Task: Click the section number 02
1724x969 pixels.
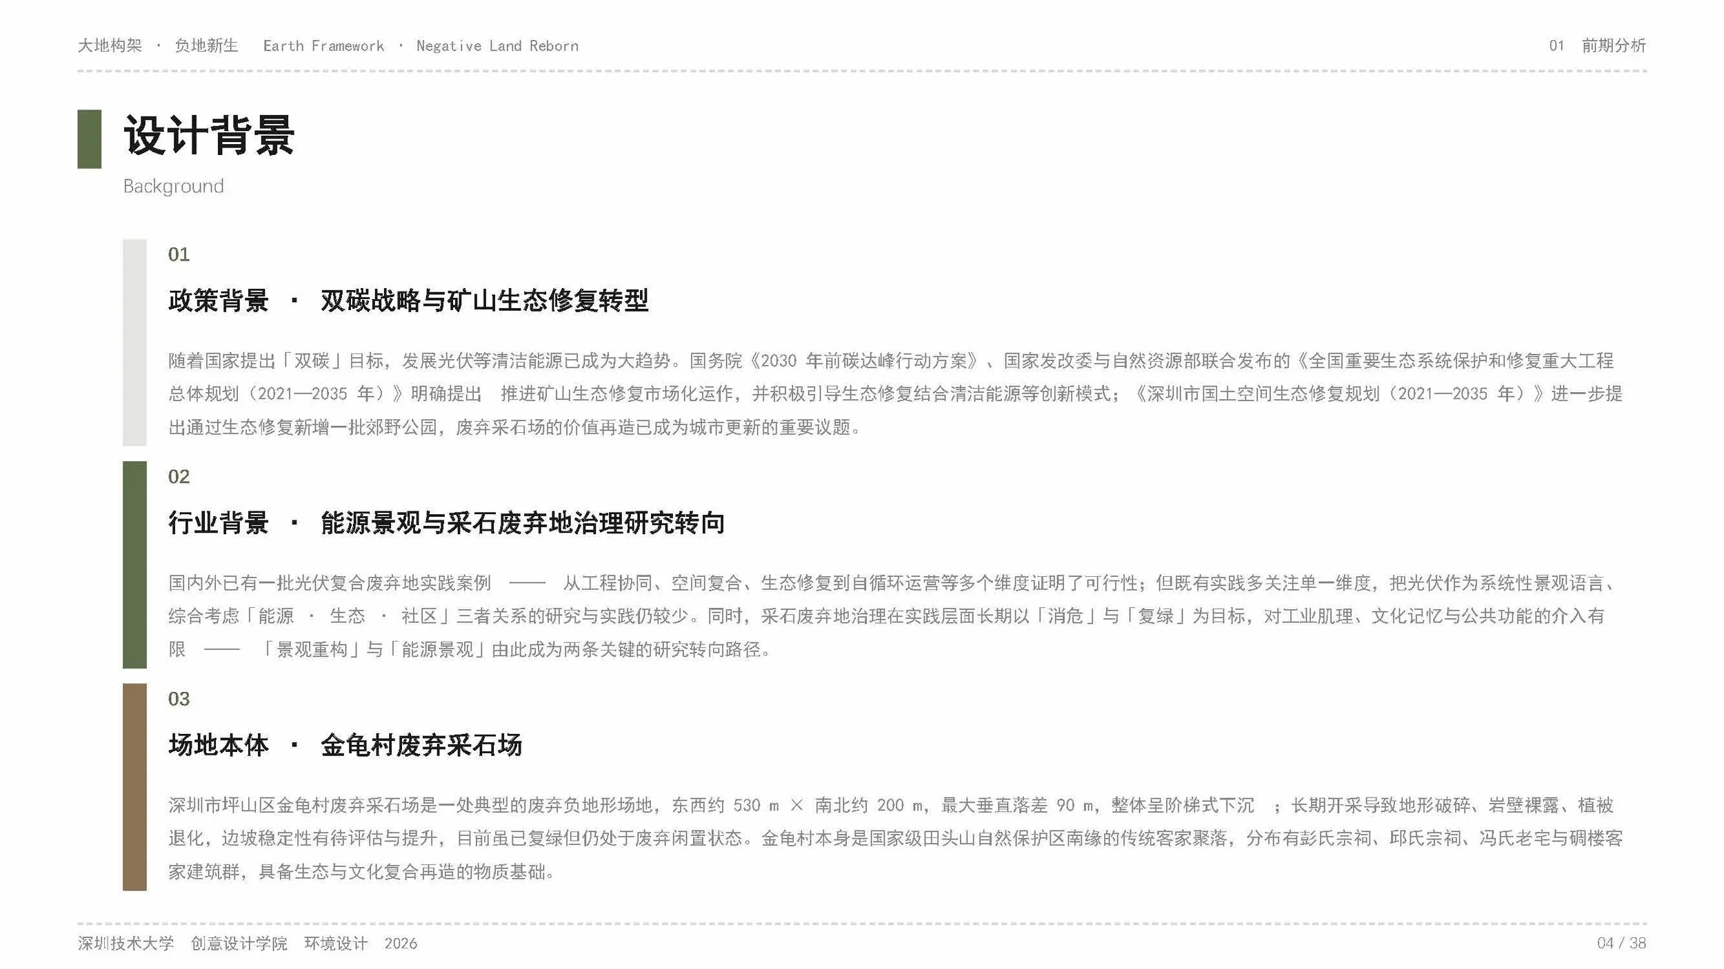Action: (x=179, y=476)
